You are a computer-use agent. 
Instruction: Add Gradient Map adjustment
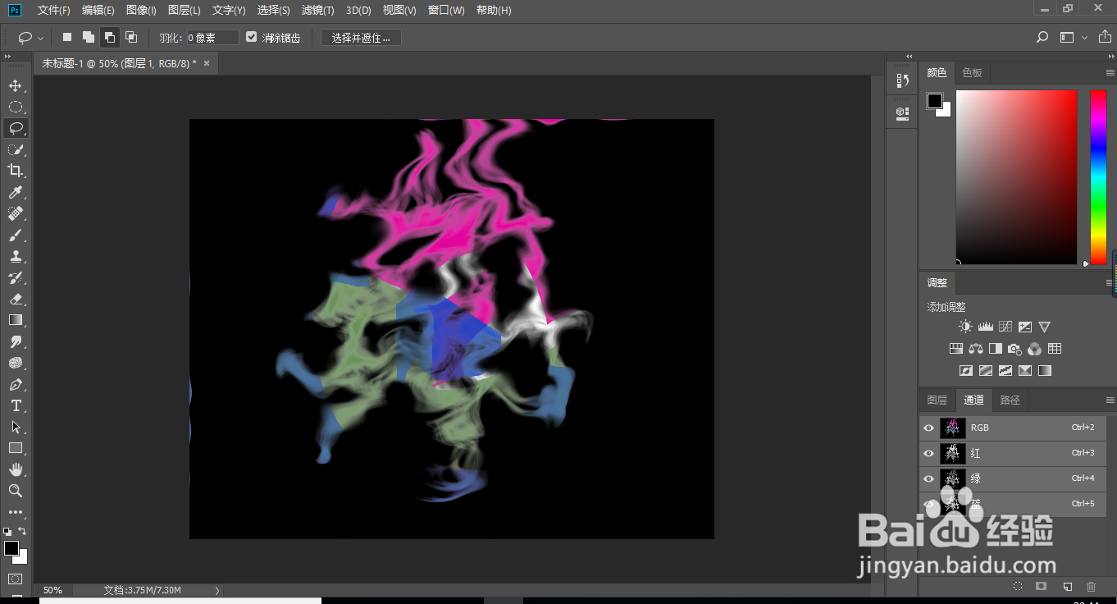1044,371
